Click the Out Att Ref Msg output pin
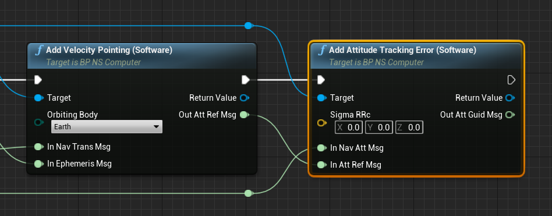The image size is (552, 216). click(245, 115)
